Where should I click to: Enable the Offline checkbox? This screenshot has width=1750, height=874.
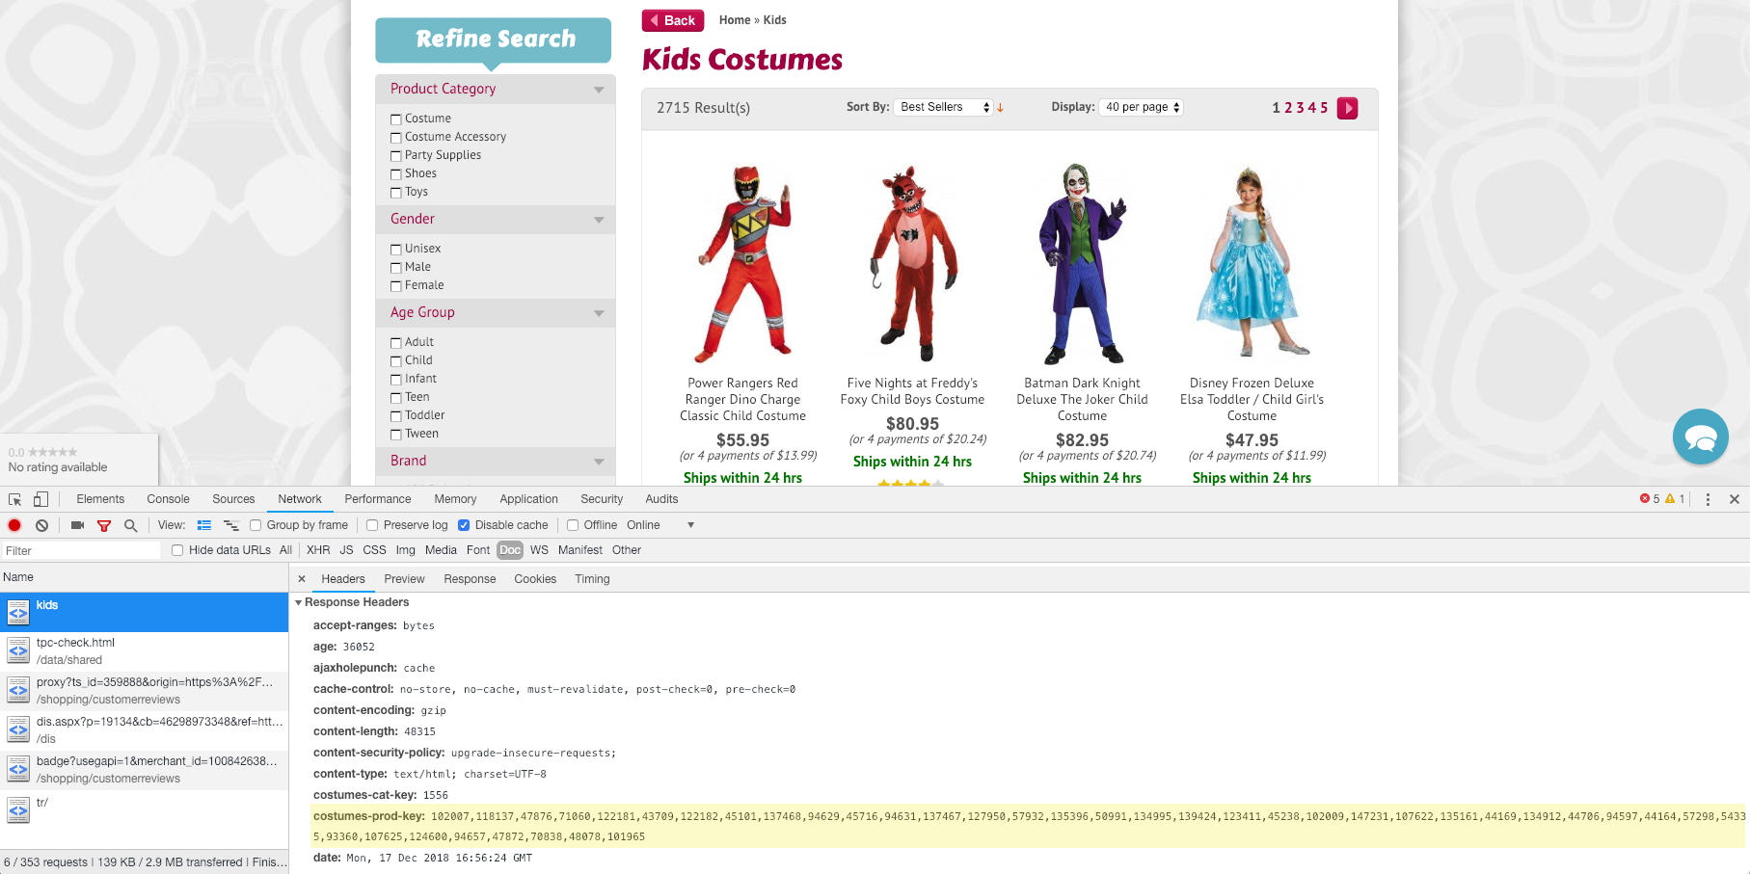(x=573, y=525)
